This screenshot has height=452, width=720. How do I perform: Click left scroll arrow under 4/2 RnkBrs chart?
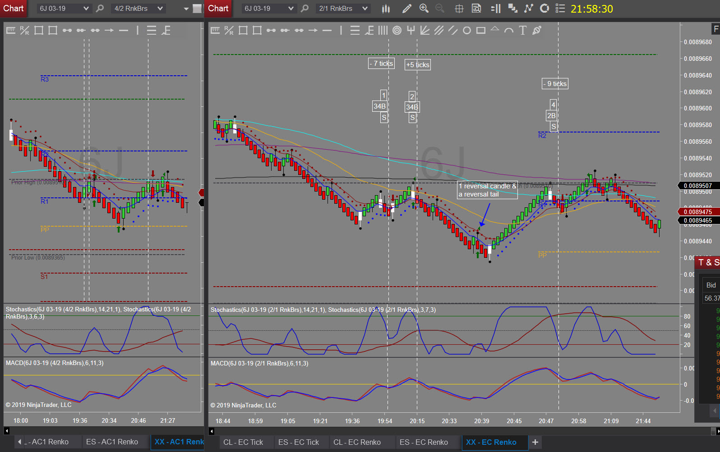7,431
